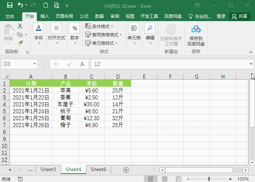Click the 共享 Share button
The height and width of the screenshot is (182, 255).
coord(240,16)
